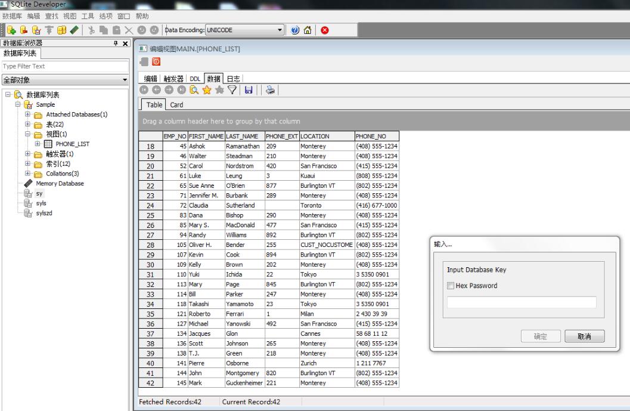Screen dimensions: 630x411
Task: Expand the 表(22) tables folder
Action: coord(28,123)
